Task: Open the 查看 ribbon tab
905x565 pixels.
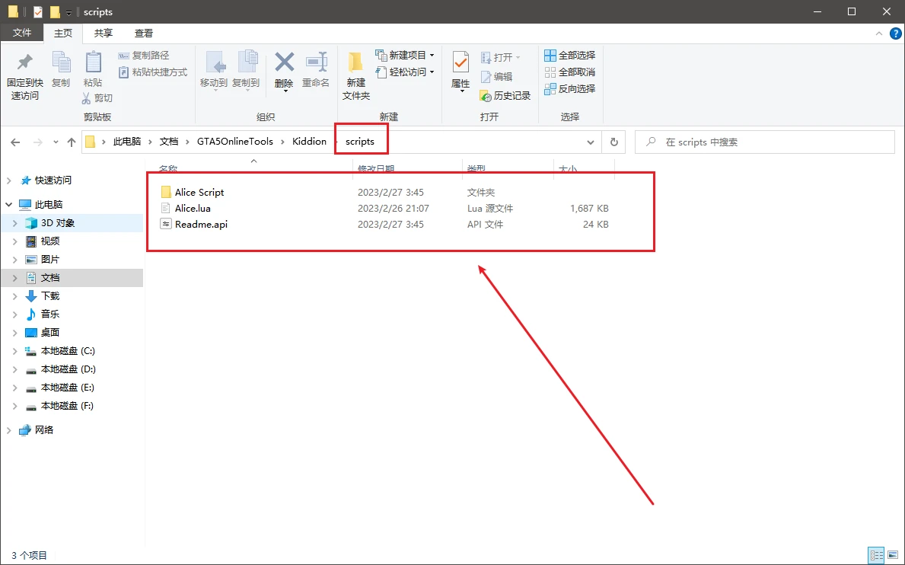Action: [x=144, y=33]
